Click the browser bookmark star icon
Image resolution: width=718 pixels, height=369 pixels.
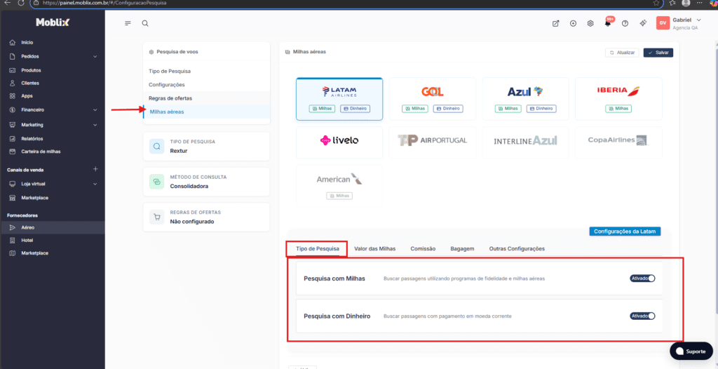pyautogui.click(x=656, y=3)
